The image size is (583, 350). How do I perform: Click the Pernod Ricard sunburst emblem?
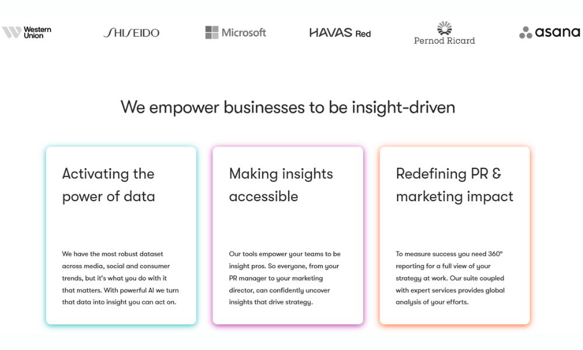(x=445, y=29)
